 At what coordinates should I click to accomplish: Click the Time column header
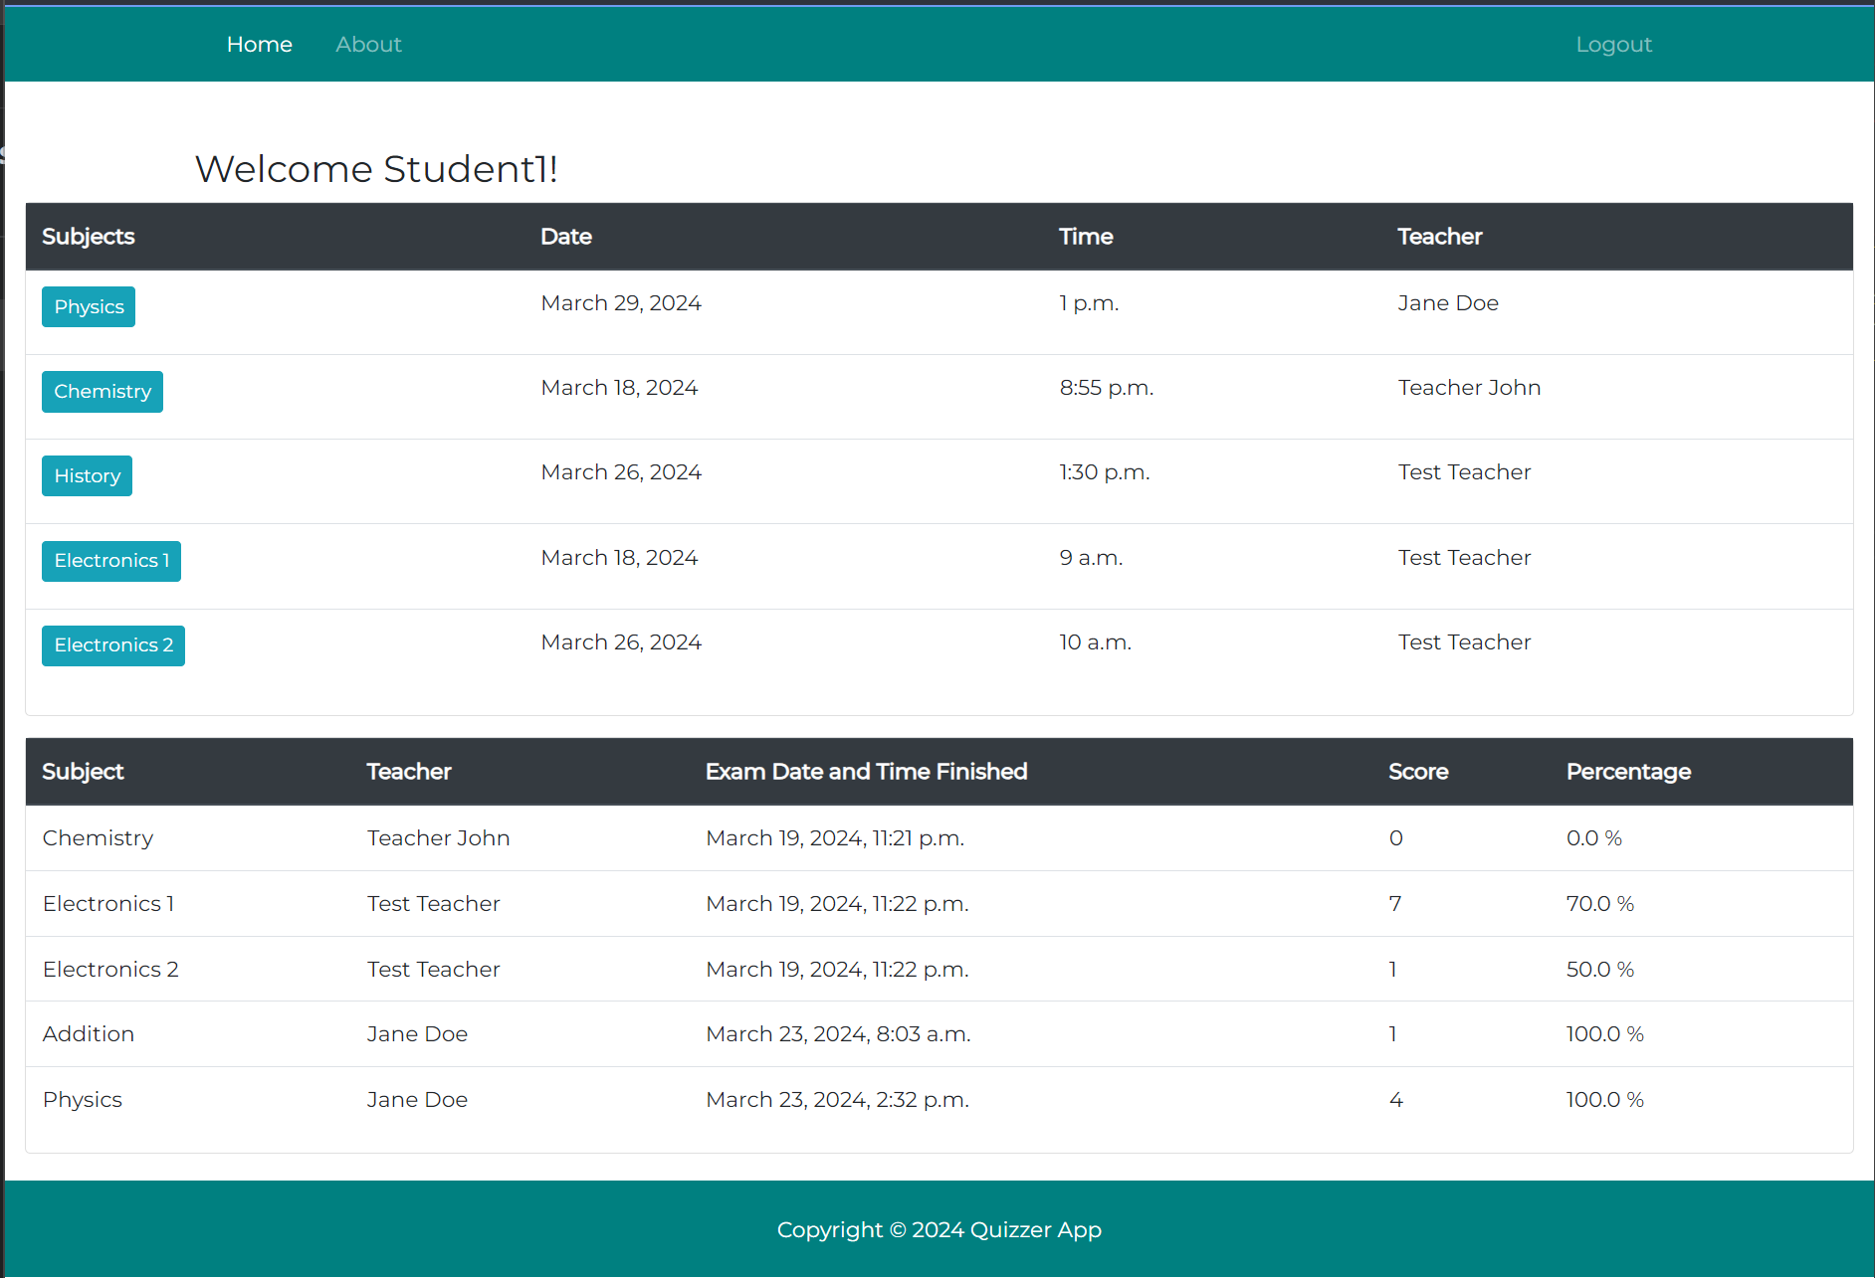click(x=1086, y=237)
